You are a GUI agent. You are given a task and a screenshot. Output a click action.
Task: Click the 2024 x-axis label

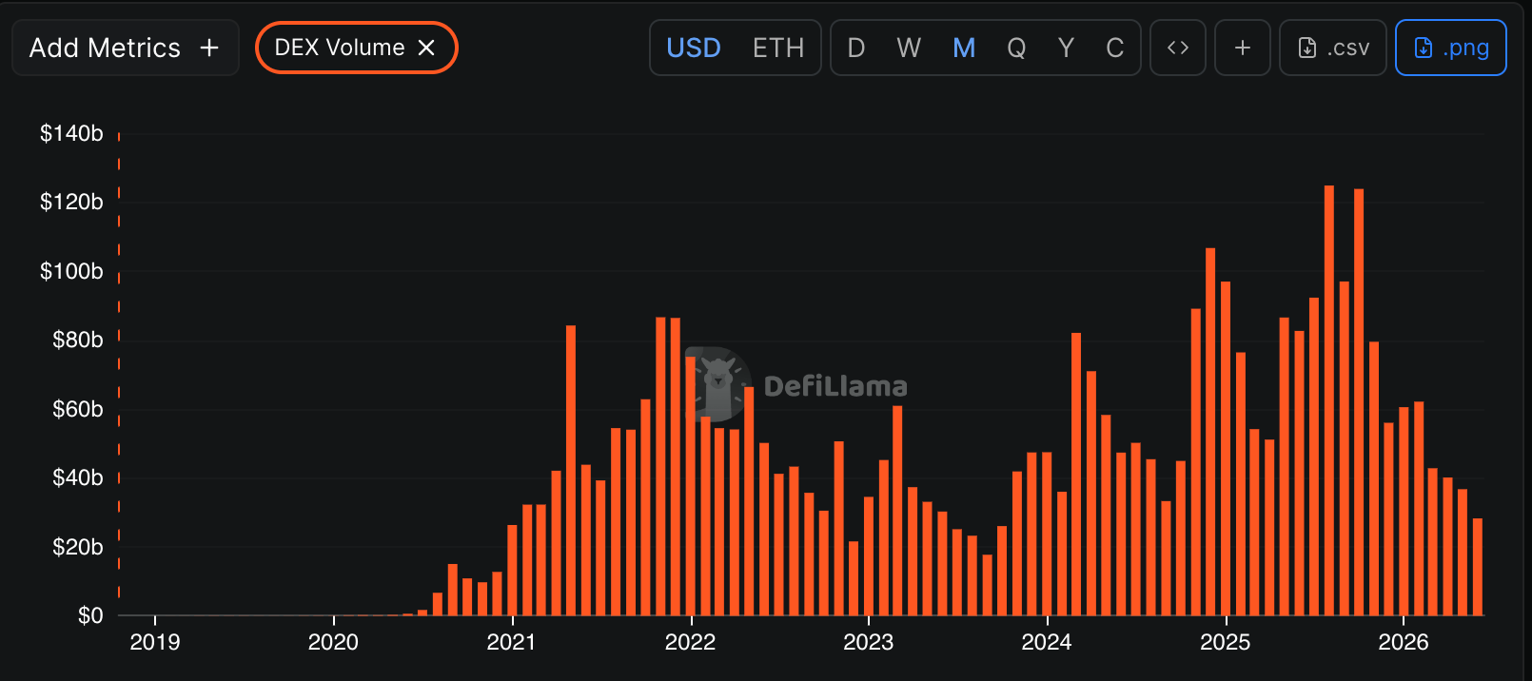coord(1047,642)
